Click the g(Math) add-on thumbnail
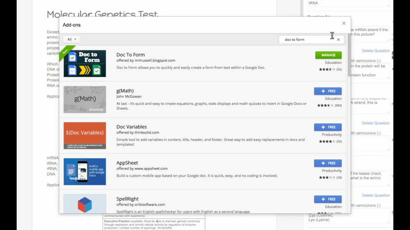Screen dimensions: 410x230 click(85, 99)
